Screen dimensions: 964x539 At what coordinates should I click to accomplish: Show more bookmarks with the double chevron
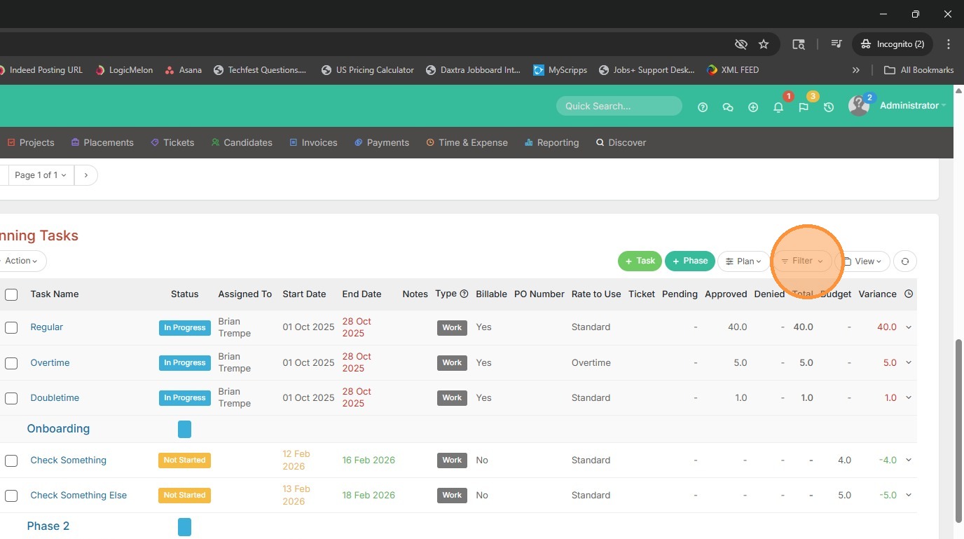coord(855,70)
